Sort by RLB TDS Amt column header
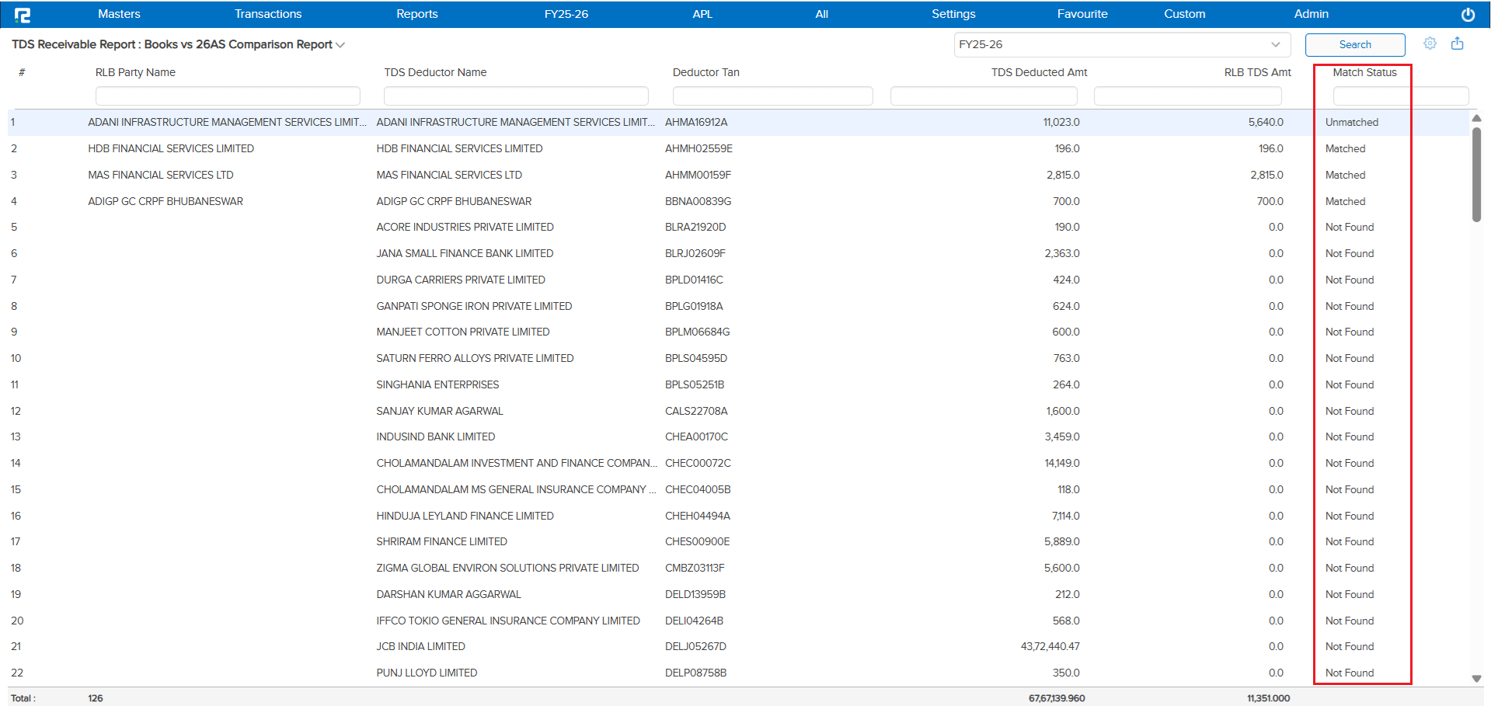Screen dimensions: 1491x706 click(1258, 72)
